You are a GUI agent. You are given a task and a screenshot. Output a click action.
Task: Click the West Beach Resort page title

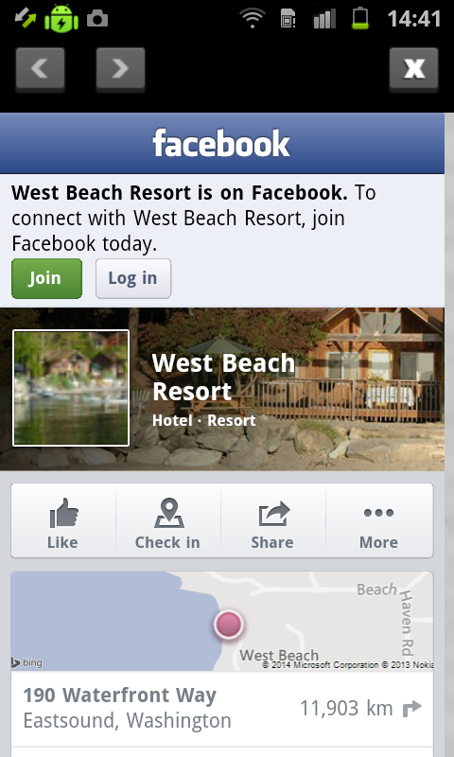pyautogui.click(x=223, y=377)
